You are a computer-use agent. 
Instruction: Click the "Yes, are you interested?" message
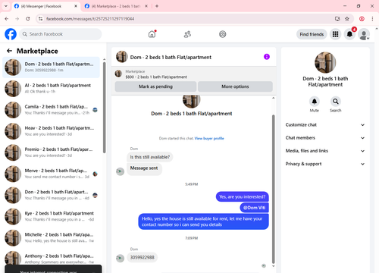click(243, 196)
